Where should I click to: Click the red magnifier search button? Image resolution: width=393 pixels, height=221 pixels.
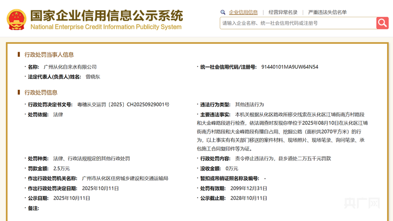(382, 23)
